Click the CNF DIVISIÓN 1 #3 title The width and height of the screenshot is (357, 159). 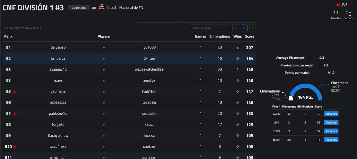(33, 8)
